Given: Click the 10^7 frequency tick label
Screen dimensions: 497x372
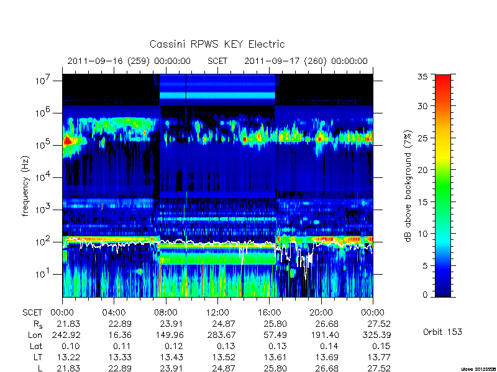Looking at the screenshot, I should (44, 80).
